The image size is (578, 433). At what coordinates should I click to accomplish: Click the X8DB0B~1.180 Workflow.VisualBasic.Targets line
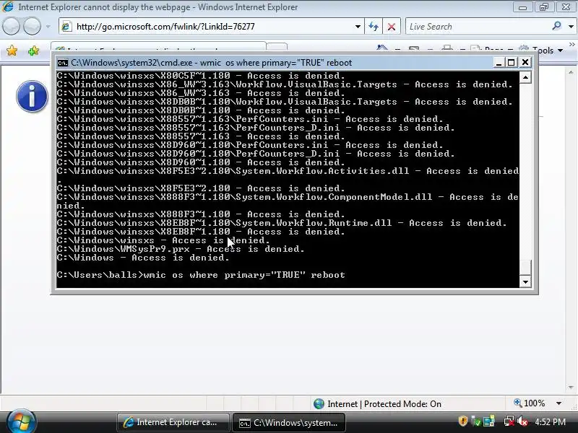pyautogui.click(x=285, y=102)
